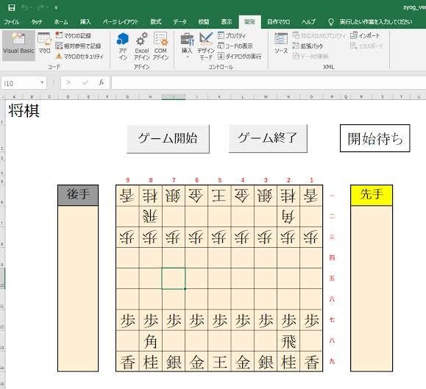Click XML Import (インポート)
This screenshot has height=389, width=426.
[365, 35]
